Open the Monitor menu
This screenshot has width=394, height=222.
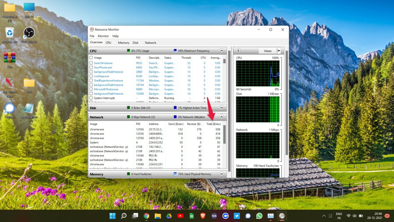pos(103,36)
